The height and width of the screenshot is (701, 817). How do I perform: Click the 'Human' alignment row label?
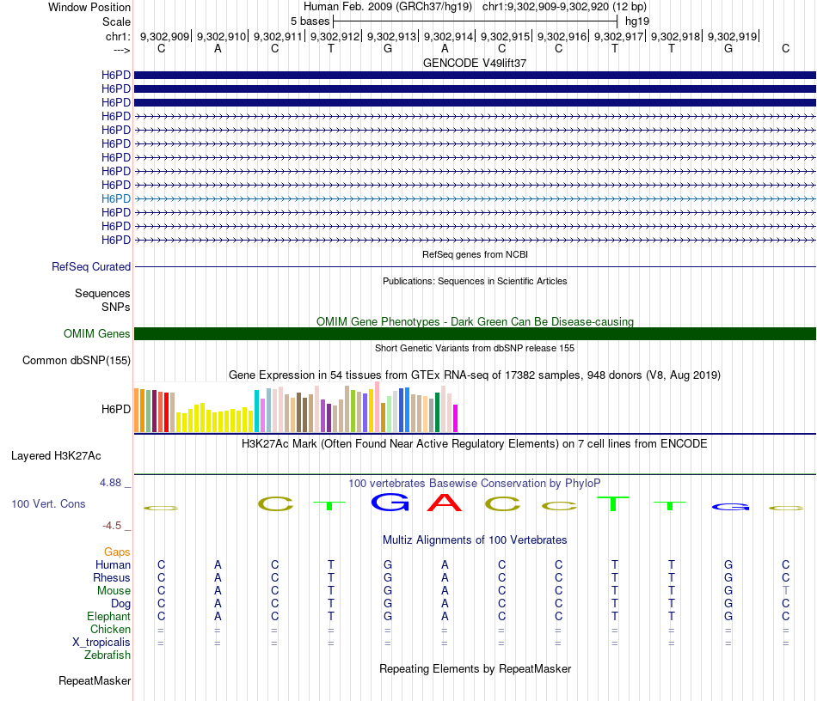(x=113, y=564)
